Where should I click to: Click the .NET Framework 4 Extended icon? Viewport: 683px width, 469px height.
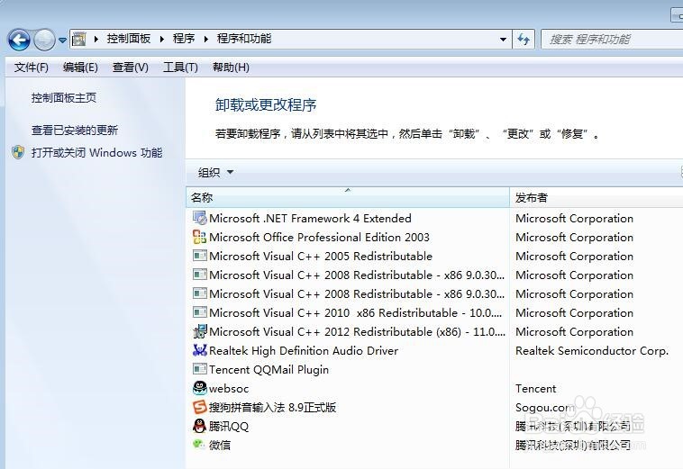click(x=199, y=218)
